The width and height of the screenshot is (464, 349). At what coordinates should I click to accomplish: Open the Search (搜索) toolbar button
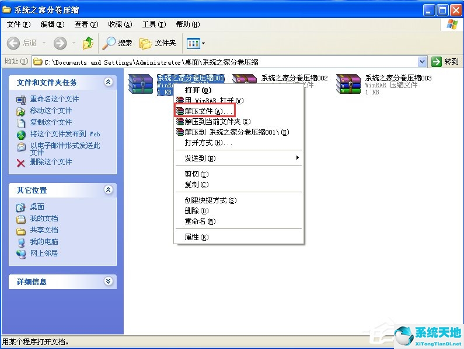pos(117,43)
